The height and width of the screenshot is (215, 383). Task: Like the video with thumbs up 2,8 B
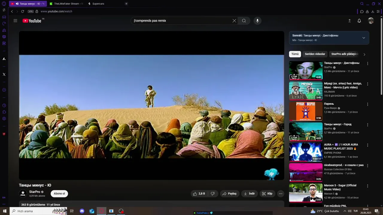coord(199,193)
